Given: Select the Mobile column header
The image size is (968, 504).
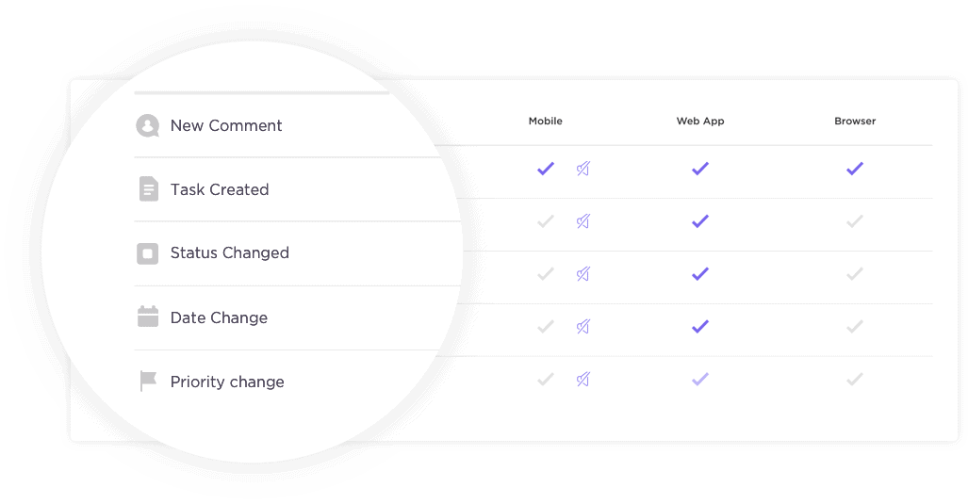Looking at the screenshot, I should click(545, 121).
